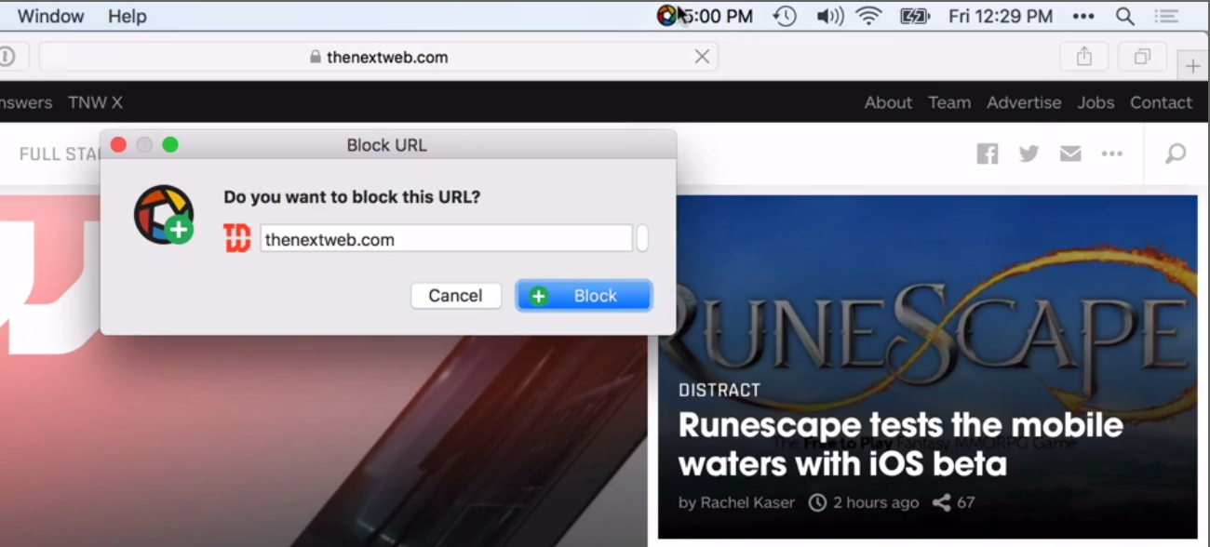Show all tabs in Safari
The image size is (1210, 547).
click(1142, 57)
